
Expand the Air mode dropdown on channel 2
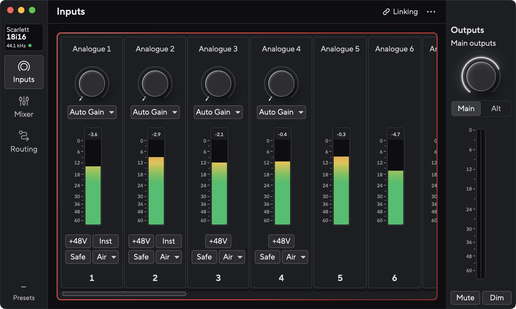point(169,257)
